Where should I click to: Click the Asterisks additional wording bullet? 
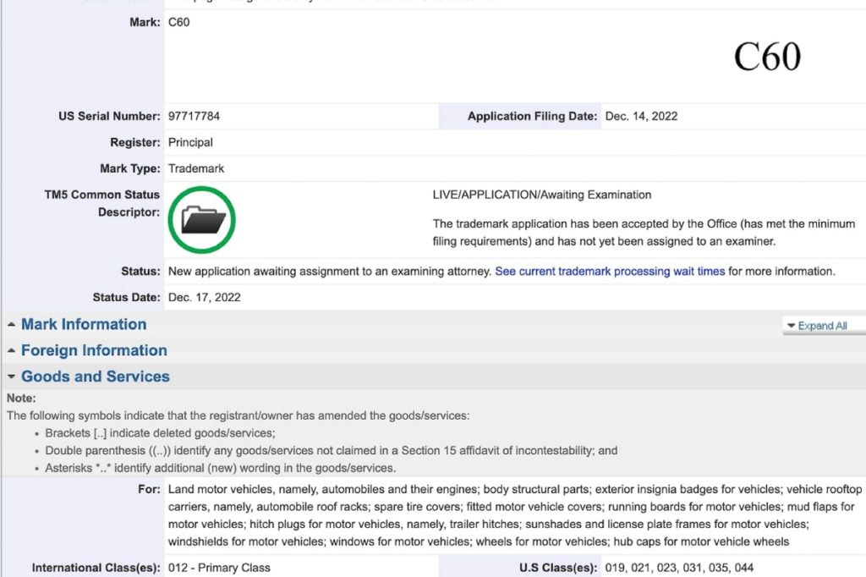[x=221, y=468]
